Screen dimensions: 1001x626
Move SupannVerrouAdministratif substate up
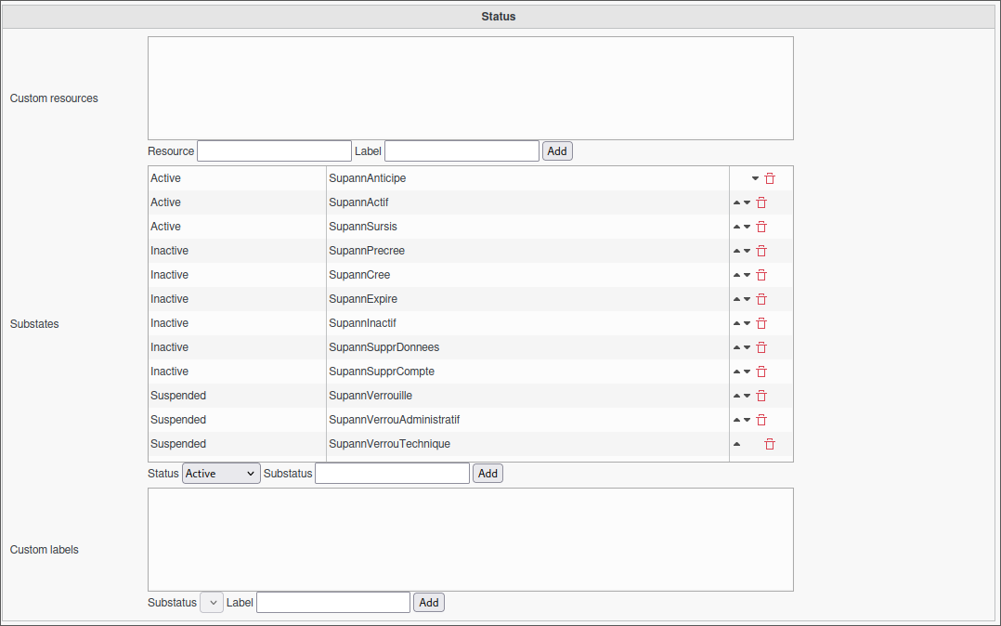click(736, 420)
